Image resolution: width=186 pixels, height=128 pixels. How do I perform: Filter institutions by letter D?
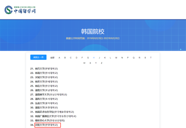point(76,58)
